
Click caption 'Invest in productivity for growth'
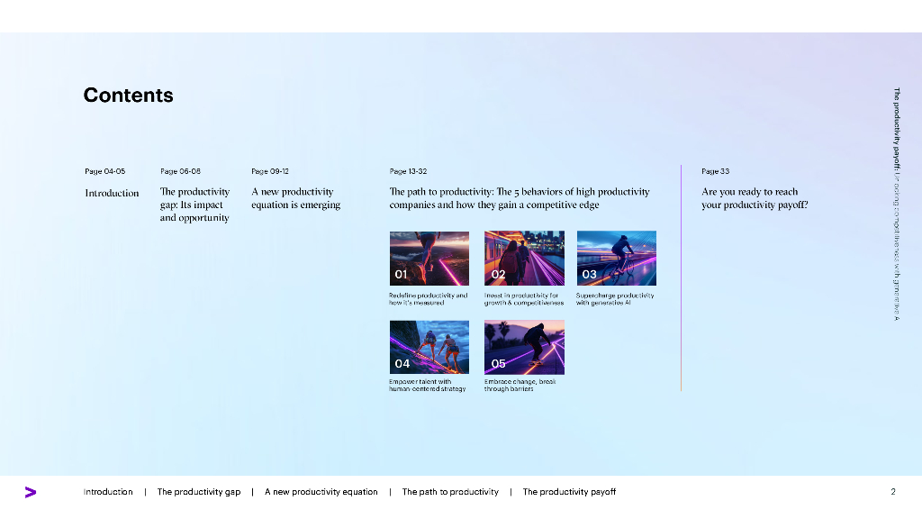coord(524,299)
